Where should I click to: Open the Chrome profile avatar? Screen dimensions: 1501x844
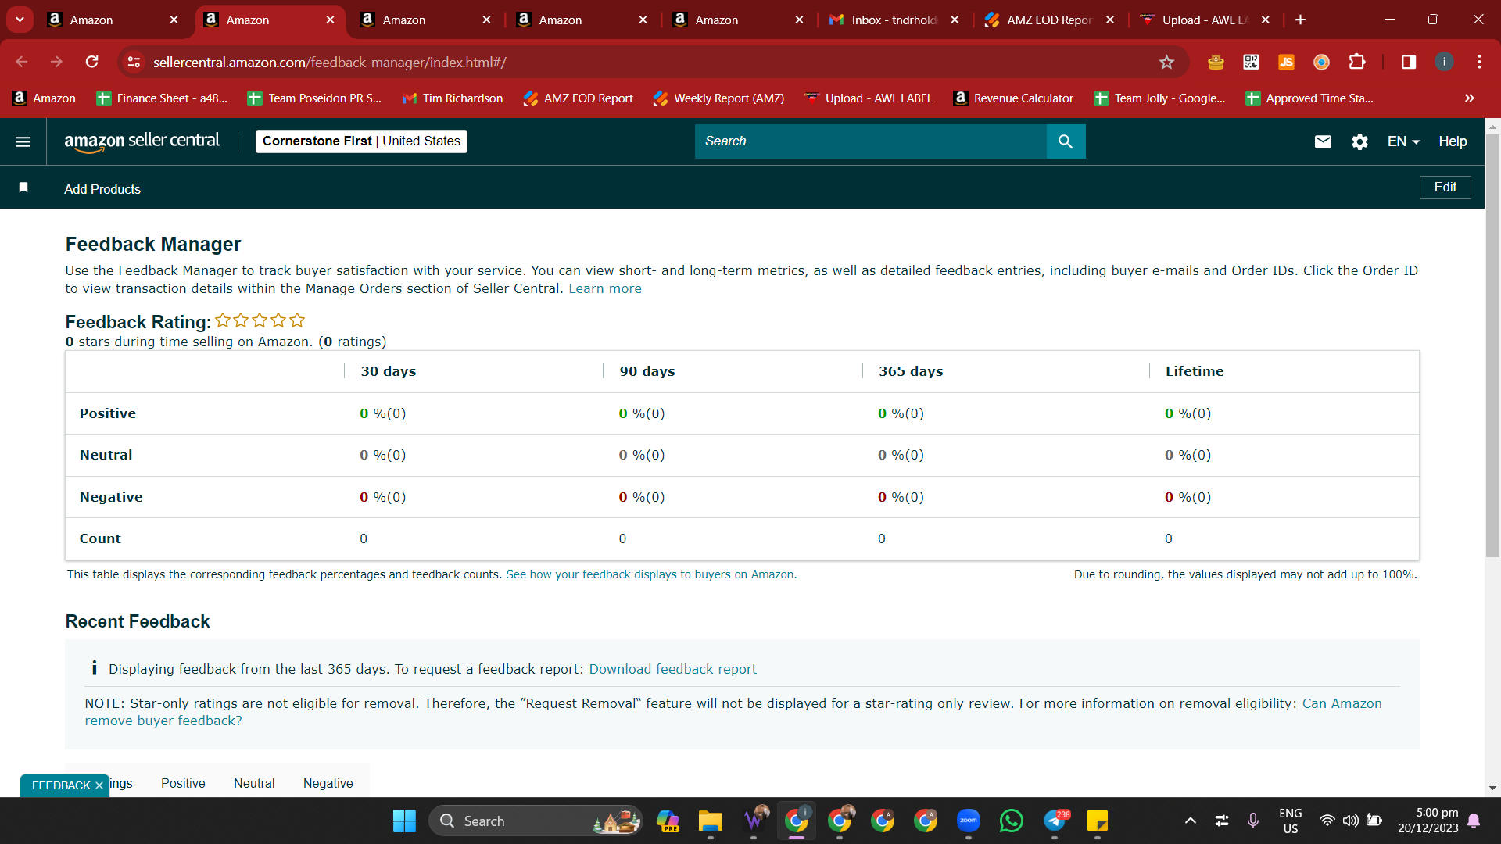1444,62
